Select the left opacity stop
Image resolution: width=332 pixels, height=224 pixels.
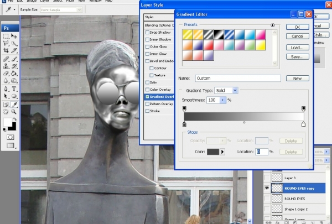coord(184,109)
